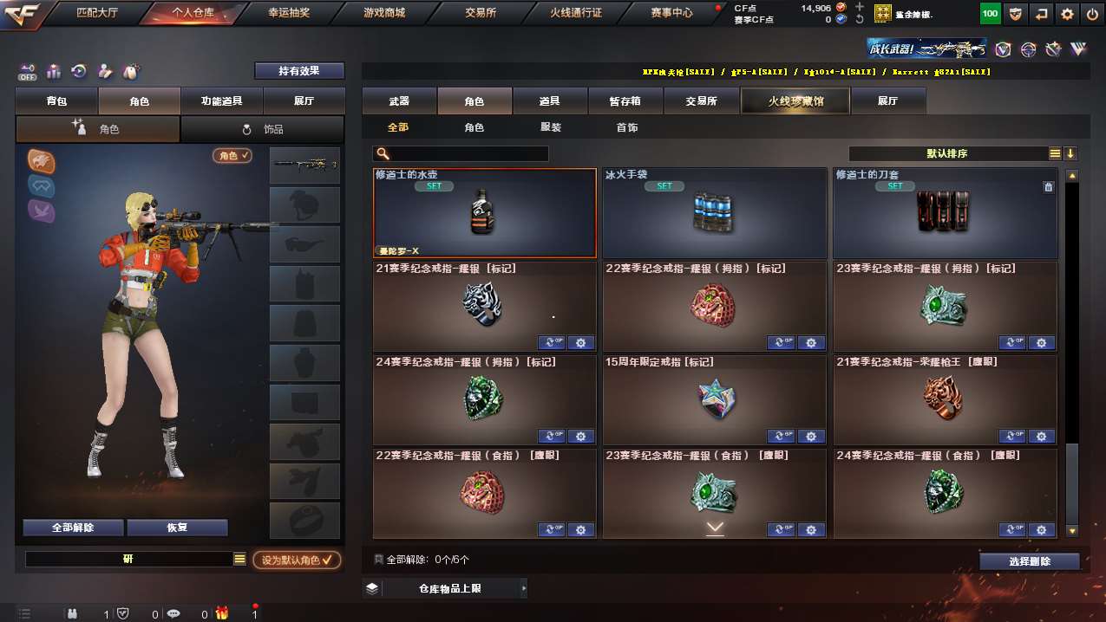The width and height of the screenshot is (1106, 622).
Task: Toggle the OFF switch icon at top left
Action: pos(27,71)
